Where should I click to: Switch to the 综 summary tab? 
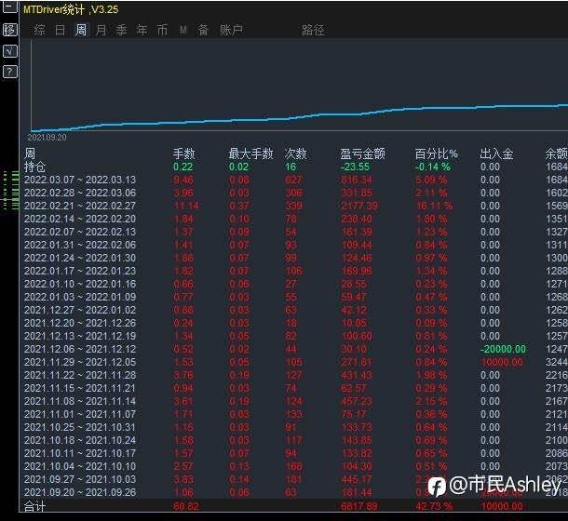[x=39, y=30]
